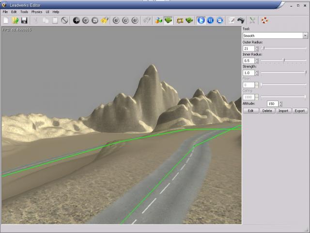Click the Import button
The height and width of the screenshot is (233, 310).
coord(283,111)
